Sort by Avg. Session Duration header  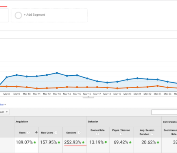tap(147, 132)
